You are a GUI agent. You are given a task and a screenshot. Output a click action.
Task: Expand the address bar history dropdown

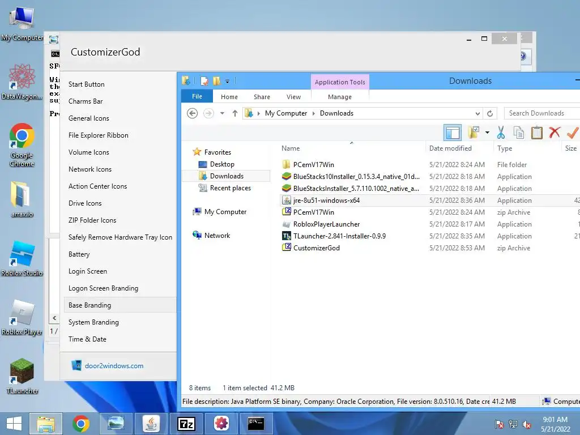coord(478,113)
